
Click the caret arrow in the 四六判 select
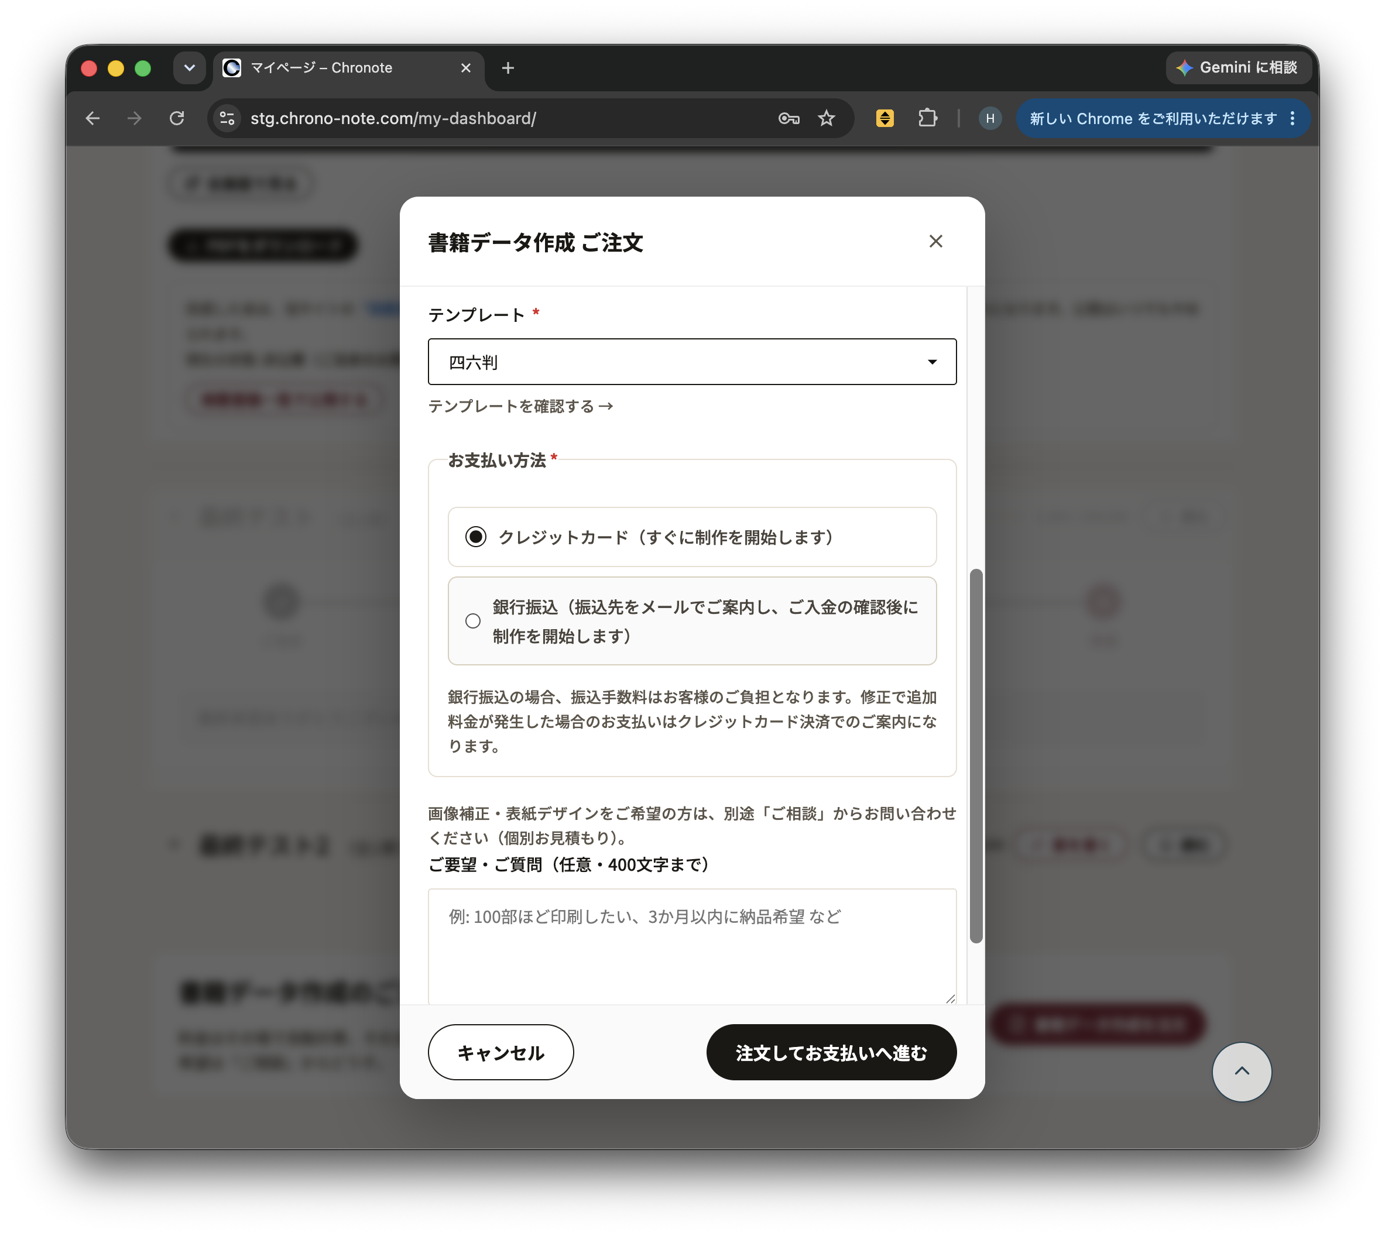[932, 362]
